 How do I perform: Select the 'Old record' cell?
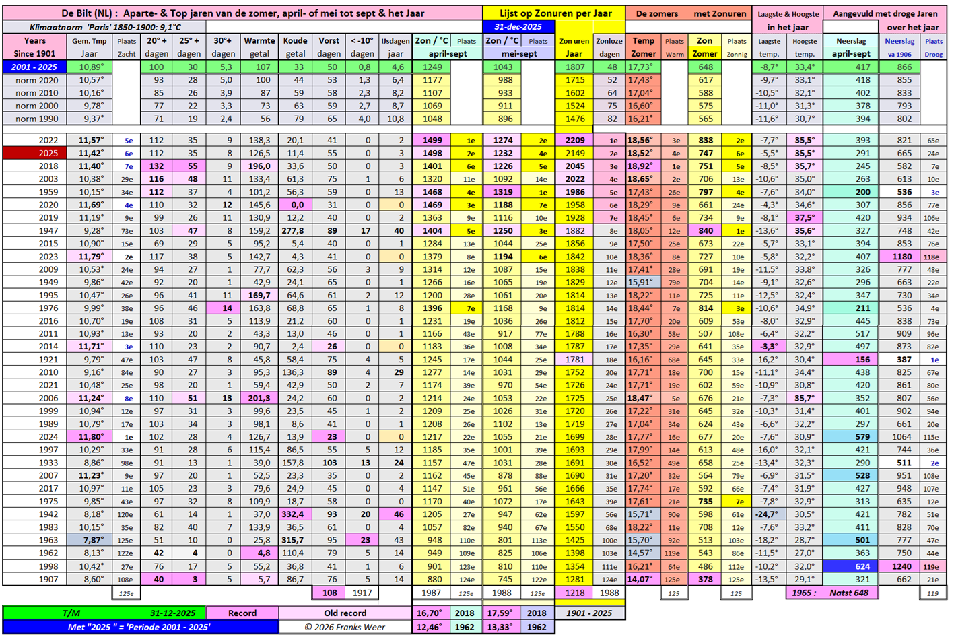pos(345,613)
